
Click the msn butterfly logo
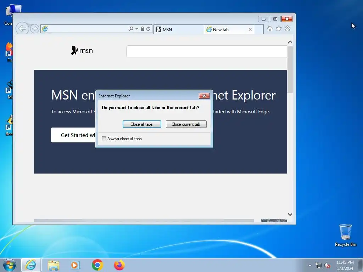[82, 50]
